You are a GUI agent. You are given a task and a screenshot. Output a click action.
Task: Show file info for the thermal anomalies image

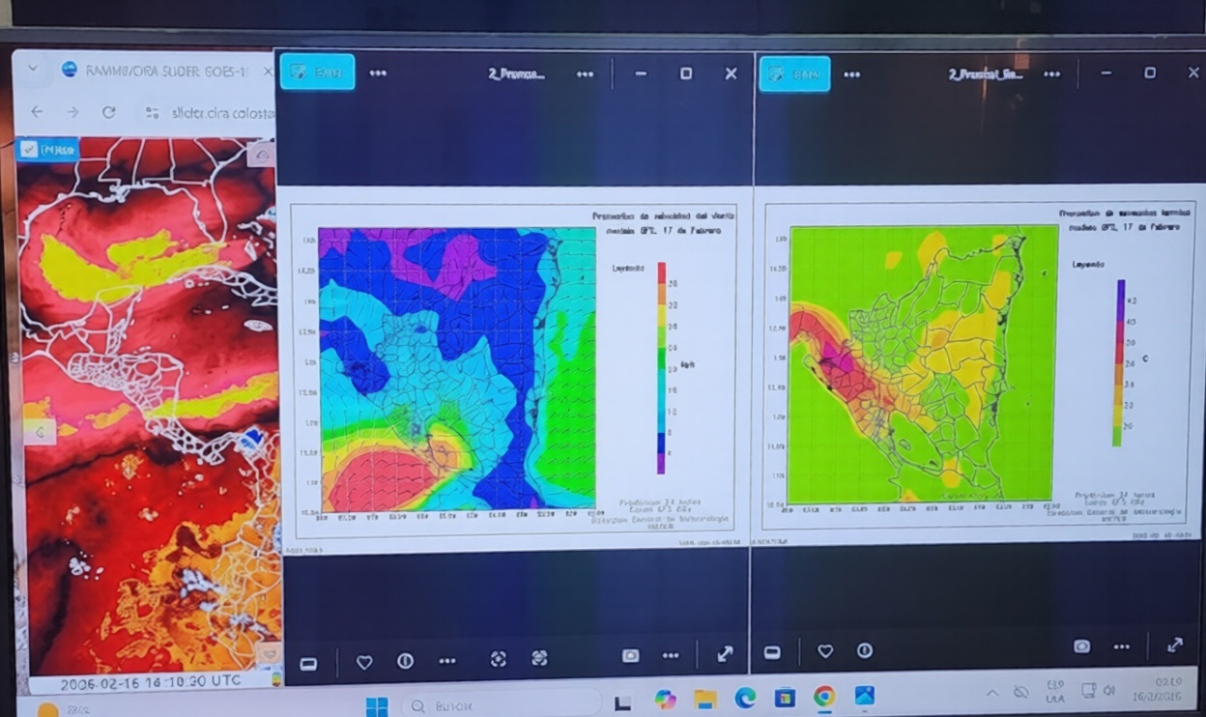point(865,651)
